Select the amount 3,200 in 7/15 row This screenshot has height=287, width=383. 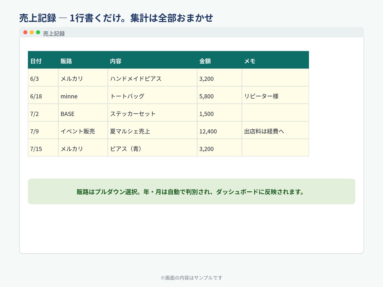[x=219, y=148]
